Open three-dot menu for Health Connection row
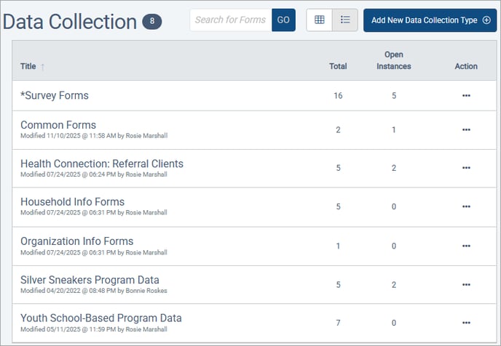Image resolution: width=501 pixels, height=346 pixels. pos(466,169)
